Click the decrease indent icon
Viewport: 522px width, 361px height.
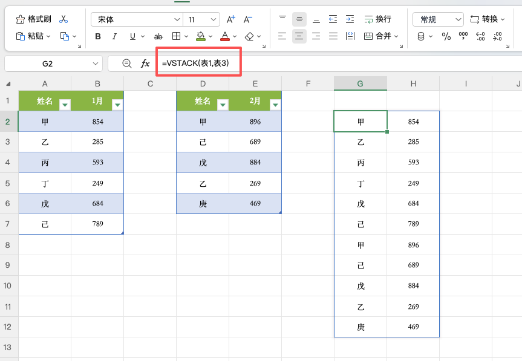333,19
